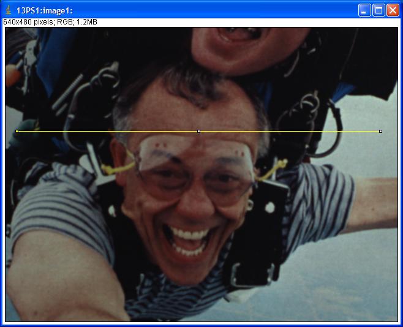Click the yellow cord beside the goggles
403x327 pixels.
(x=116, y=166)
